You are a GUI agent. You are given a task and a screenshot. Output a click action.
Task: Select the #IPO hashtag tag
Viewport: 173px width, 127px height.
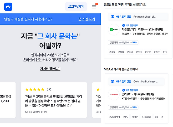point(126,117)
